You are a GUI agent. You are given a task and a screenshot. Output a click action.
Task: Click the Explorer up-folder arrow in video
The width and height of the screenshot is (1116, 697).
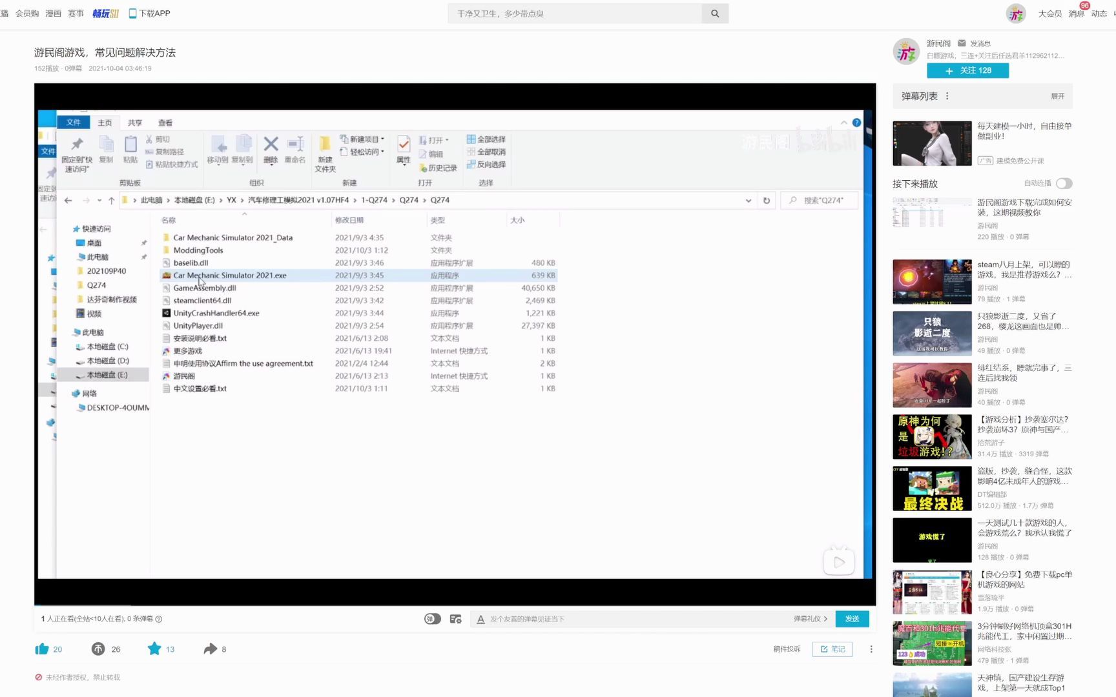112,201
